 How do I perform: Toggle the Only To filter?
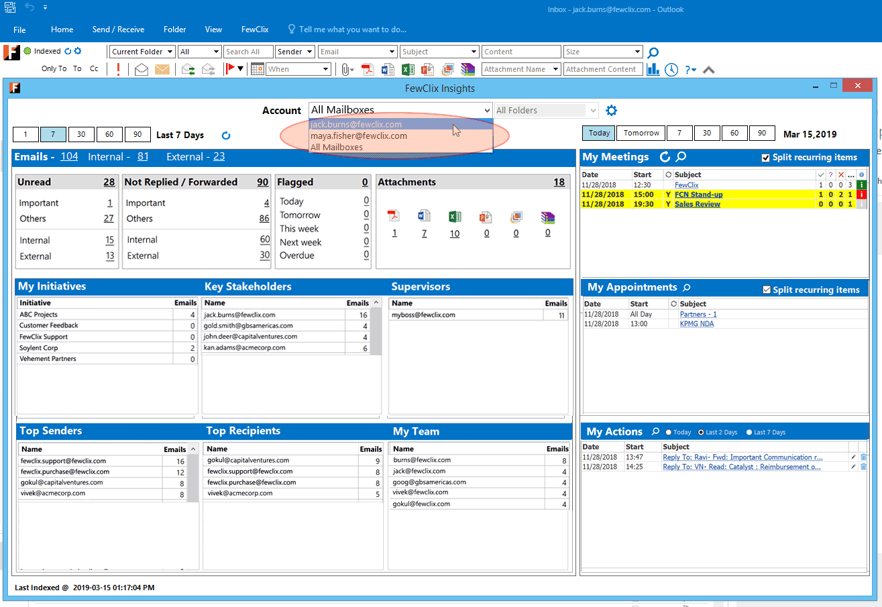(x=54, y=68)
